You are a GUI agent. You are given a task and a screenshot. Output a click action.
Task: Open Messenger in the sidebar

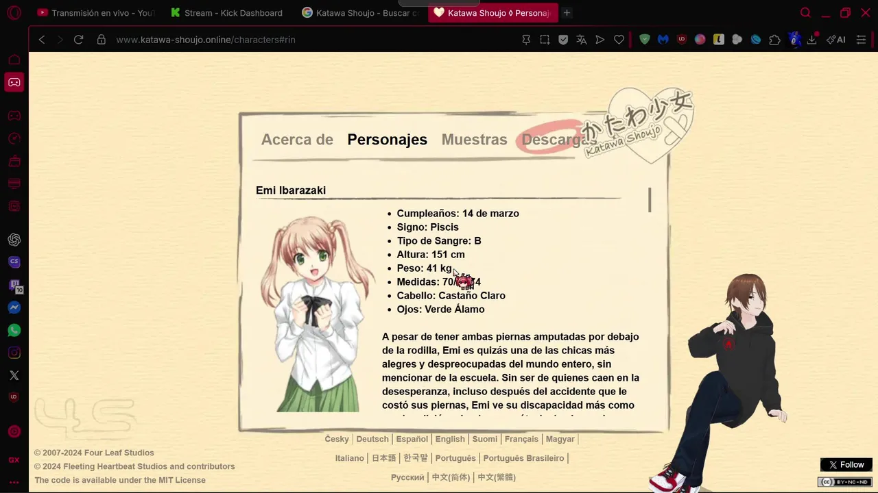click(x=14, y=307)
